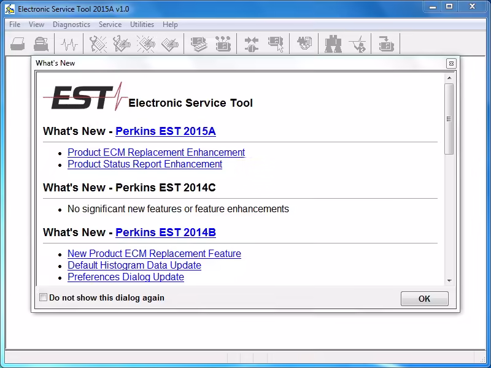Click OK to dismiss What's New
The width and height of the screenshot is (491, 368).
(x=424, y=299)
